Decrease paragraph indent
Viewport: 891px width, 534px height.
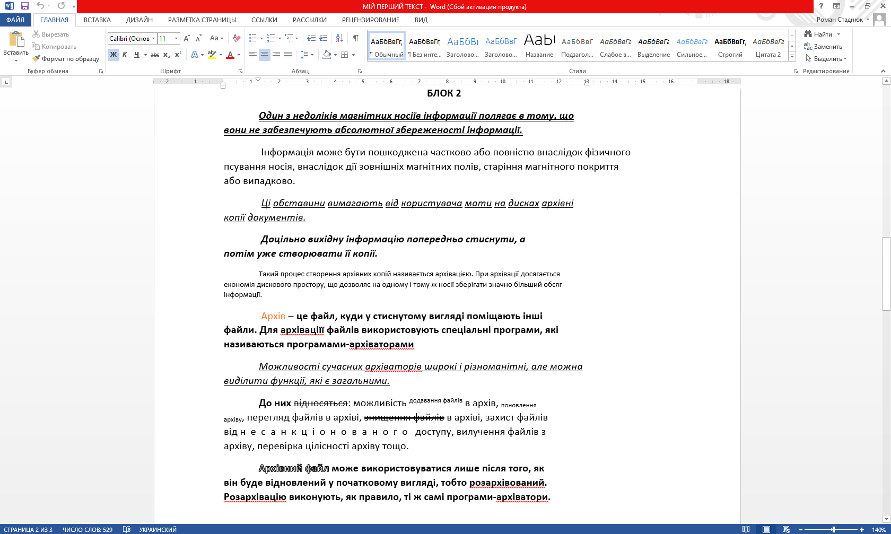[x=311, y=38]
